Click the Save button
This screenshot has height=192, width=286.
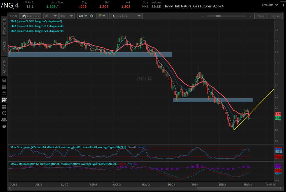[x=261, y=16]
